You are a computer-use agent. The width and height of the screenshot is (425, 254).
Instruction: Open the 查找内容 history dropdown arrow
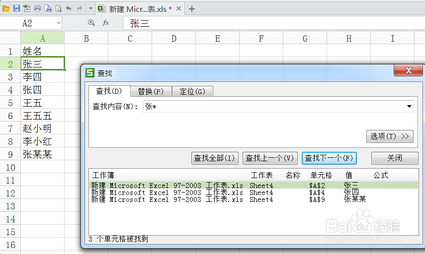click(409, 106)
